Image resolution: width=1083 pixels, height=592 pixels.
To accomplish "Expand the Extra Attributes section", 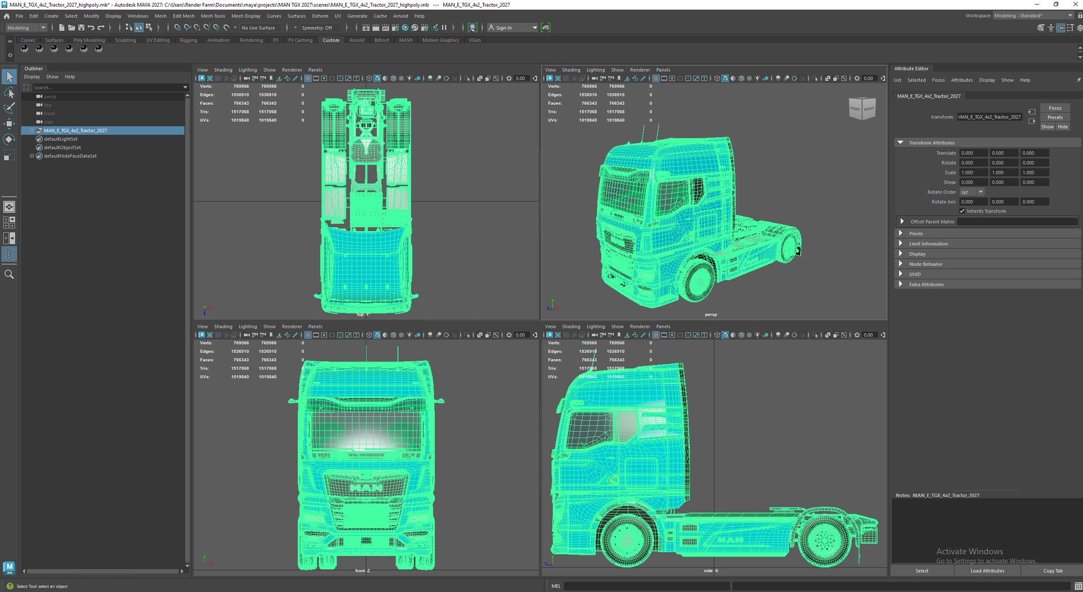I will (900, 284).
